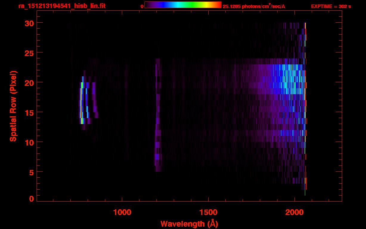
Task: Click the spatial row 0 tick label
Action: [x=32, y=199]
